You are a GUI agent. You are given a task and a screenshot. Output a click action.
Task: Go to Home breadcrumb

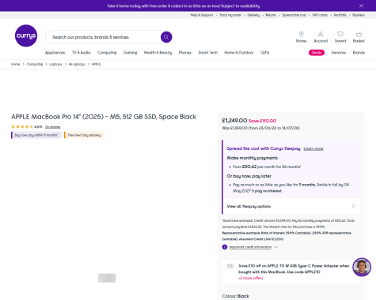(15, 64)
